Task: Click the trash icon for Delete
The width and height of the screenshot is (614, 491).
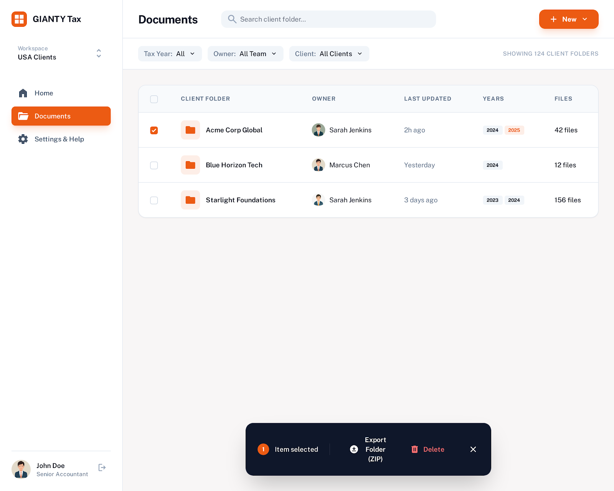Action: [x=414, y=449]
